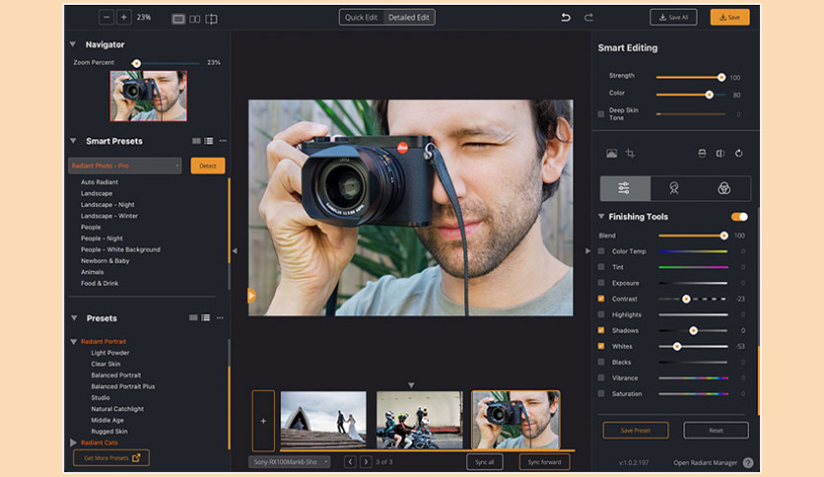Image resolution: width=824 pixels, height=477 pixels.
Task: Expand the Radiant Cats preset group
Action: click(74, 443)
